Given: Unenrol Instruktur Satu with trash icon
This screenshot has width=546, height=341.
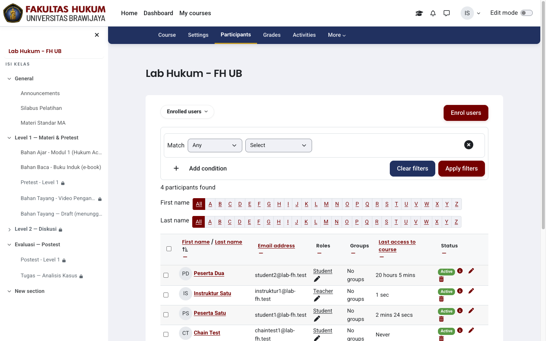Looking at the screenshot, I should tap(441, 299).
